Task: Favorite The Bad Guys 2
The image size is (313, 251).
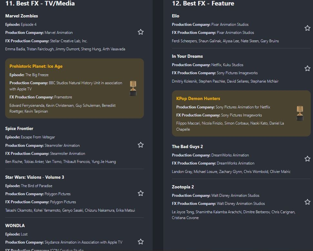Action: point(308,159)
